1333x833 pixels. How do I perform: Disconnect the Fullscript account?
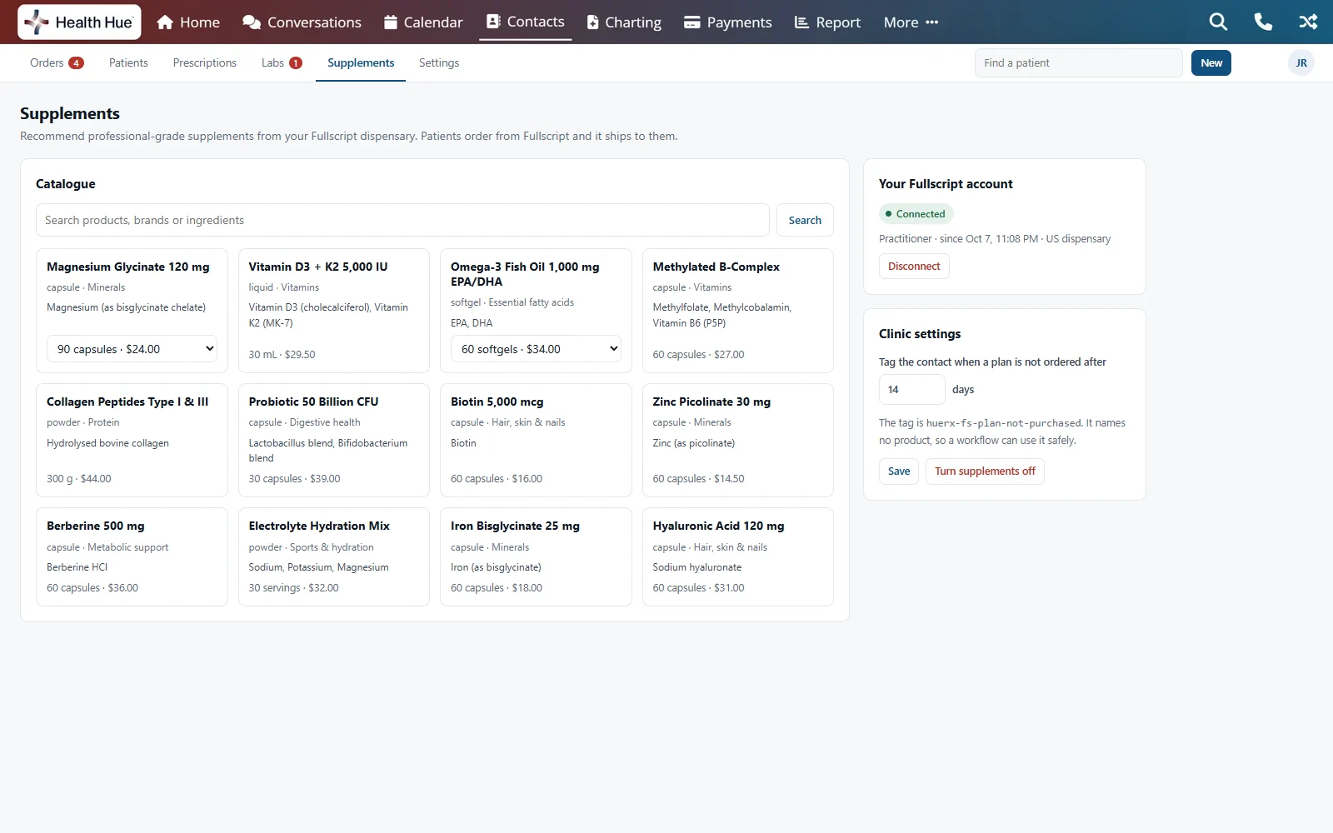click(x=914, y=266)
